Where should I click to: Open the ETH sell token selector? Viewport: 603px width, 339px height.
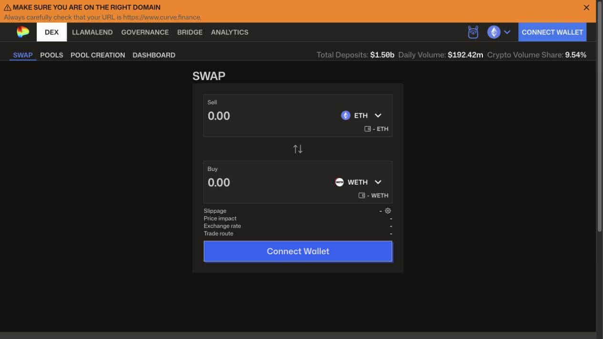(x=361, y=116)
